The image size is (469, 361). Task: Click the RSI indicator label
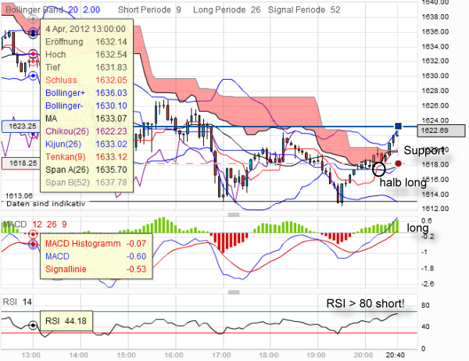[9, 302]
